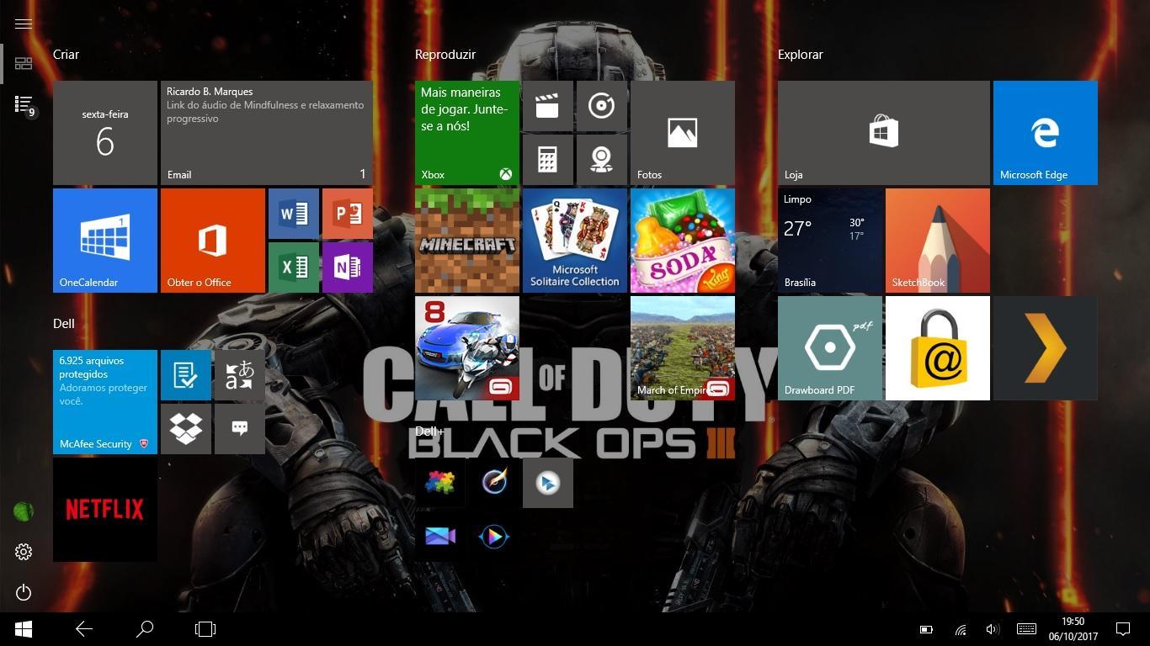Open the speech bubble feedback tile
Screen dimensions: 1150x646
(240, 429)
